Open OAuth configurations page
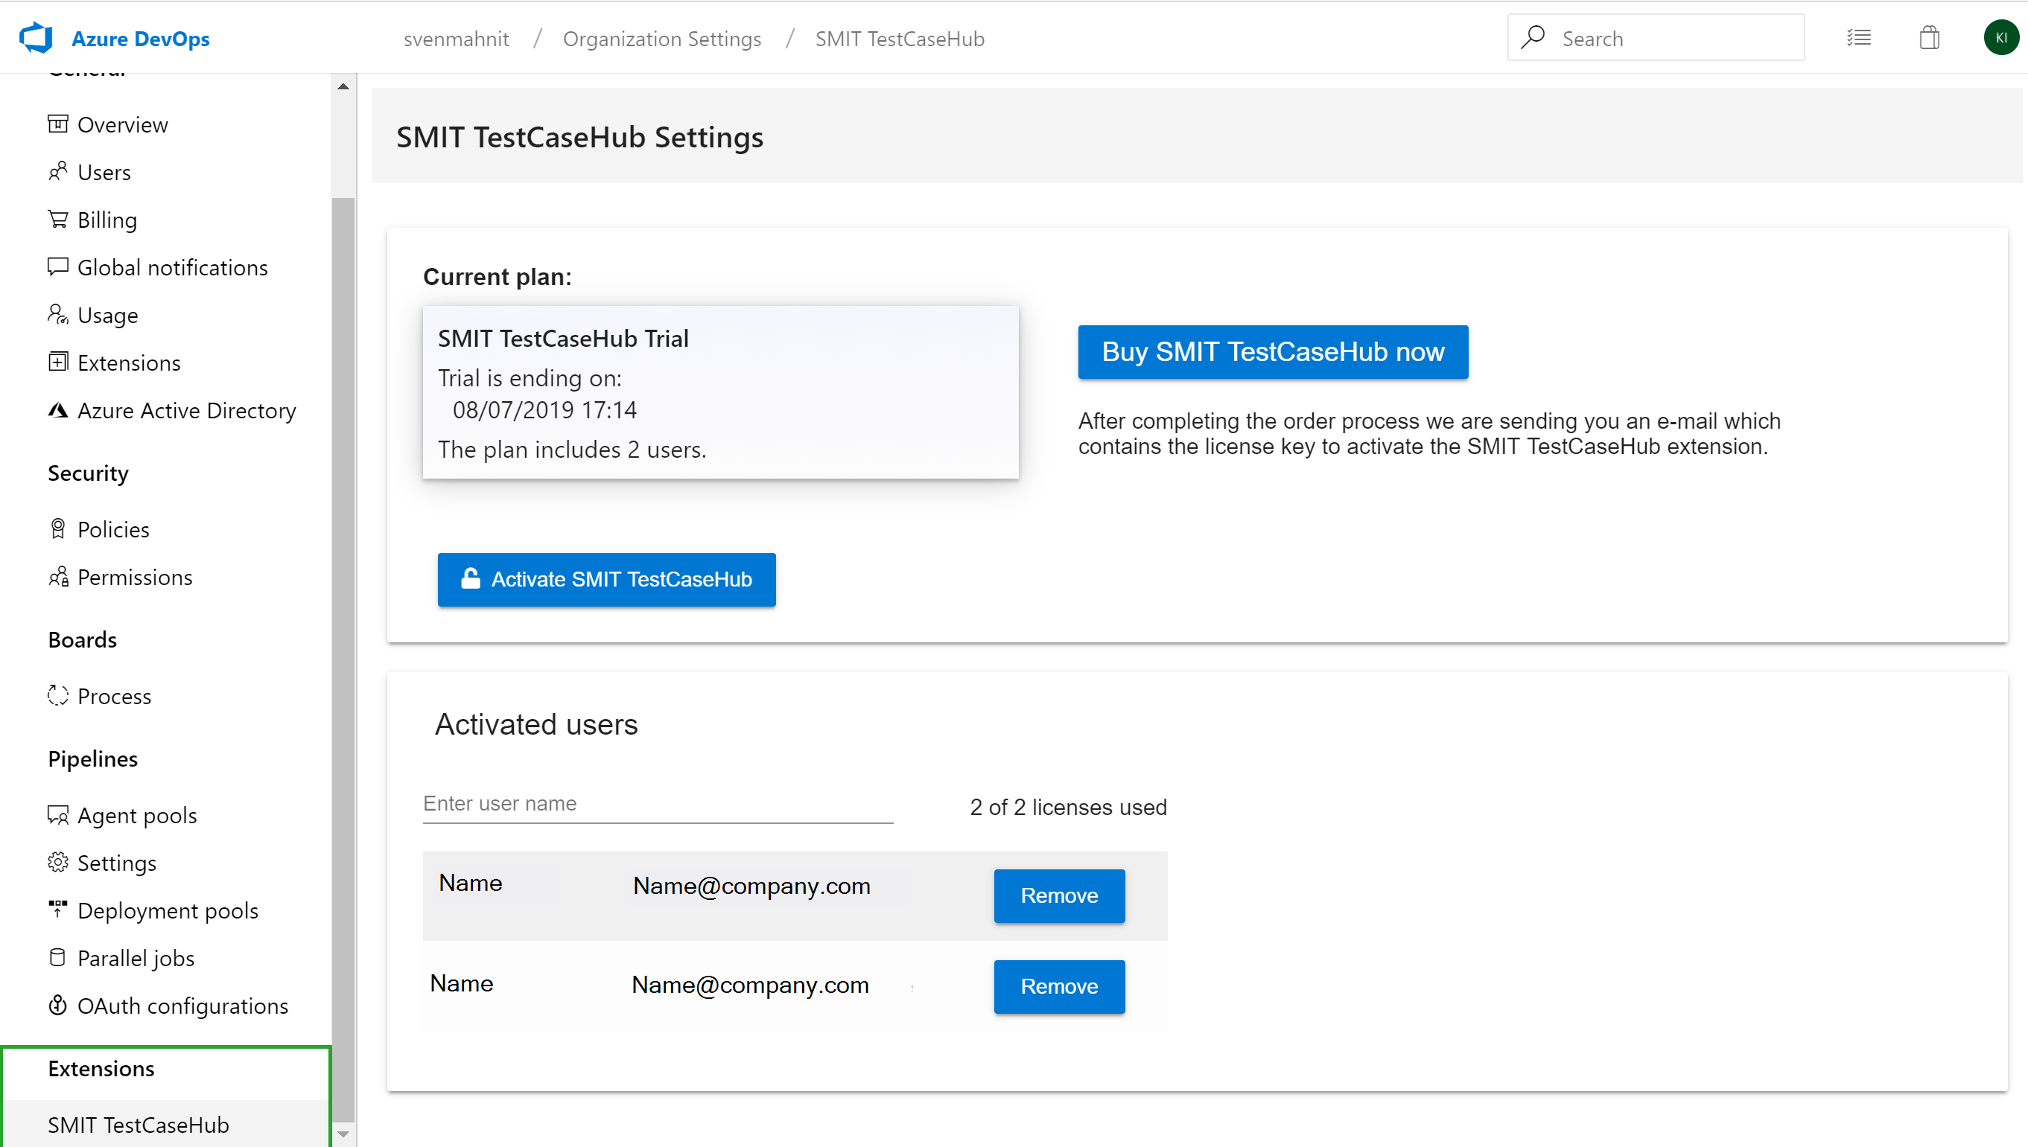Viewport: 2028px width, 1147px height. click(182, 1005)
